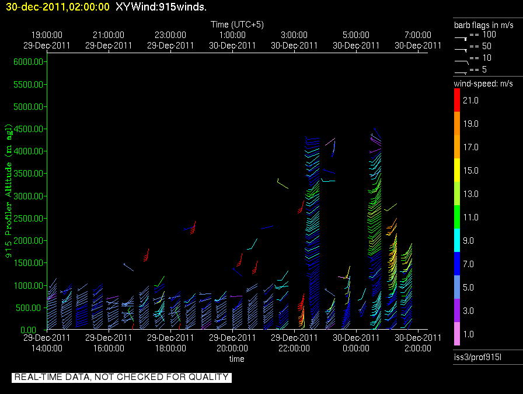
Task: Click top axis label '7:00:00 30-Dec-2011'
Action: (x=418, y=40)
